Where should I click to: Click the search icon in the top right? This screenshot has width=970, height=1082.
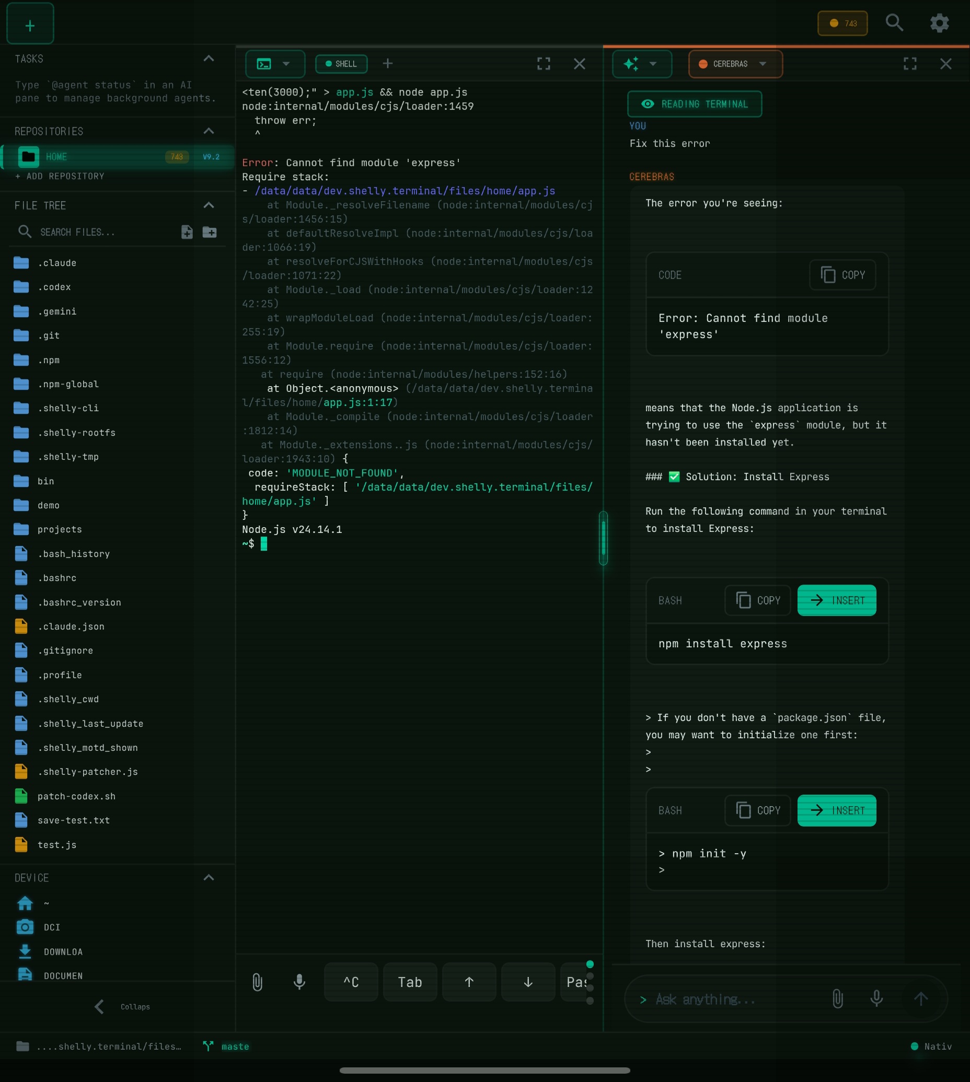tap(895, 23)
